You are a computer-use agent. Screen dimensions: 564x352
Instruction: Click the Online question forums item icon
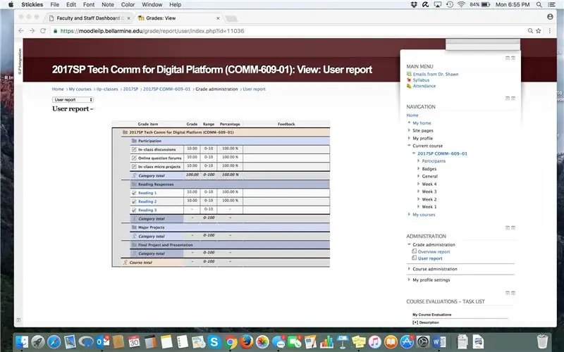(134, 158)
